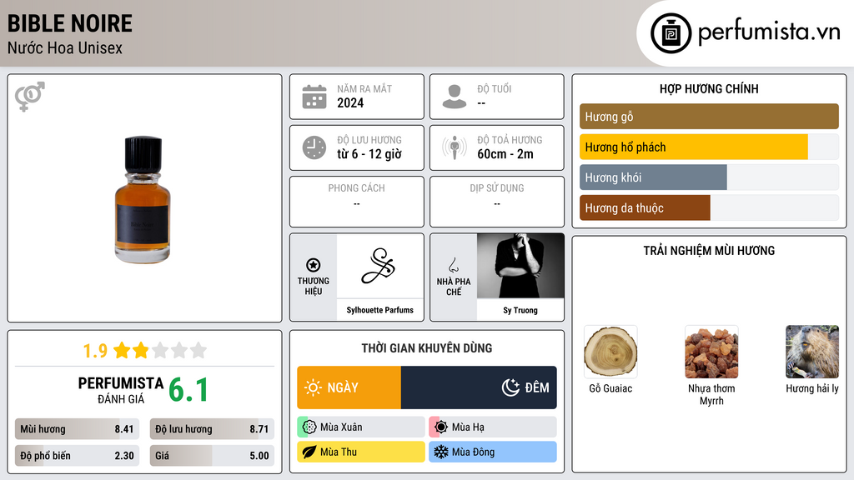The height and width of the screenshot is (480, 854).
Task: Choose the Mùa Đông season tag
Action: click(493, 452)
